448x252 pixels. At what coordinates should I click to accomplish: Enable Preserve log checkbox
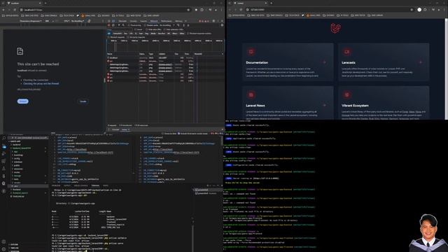point(129,25)
